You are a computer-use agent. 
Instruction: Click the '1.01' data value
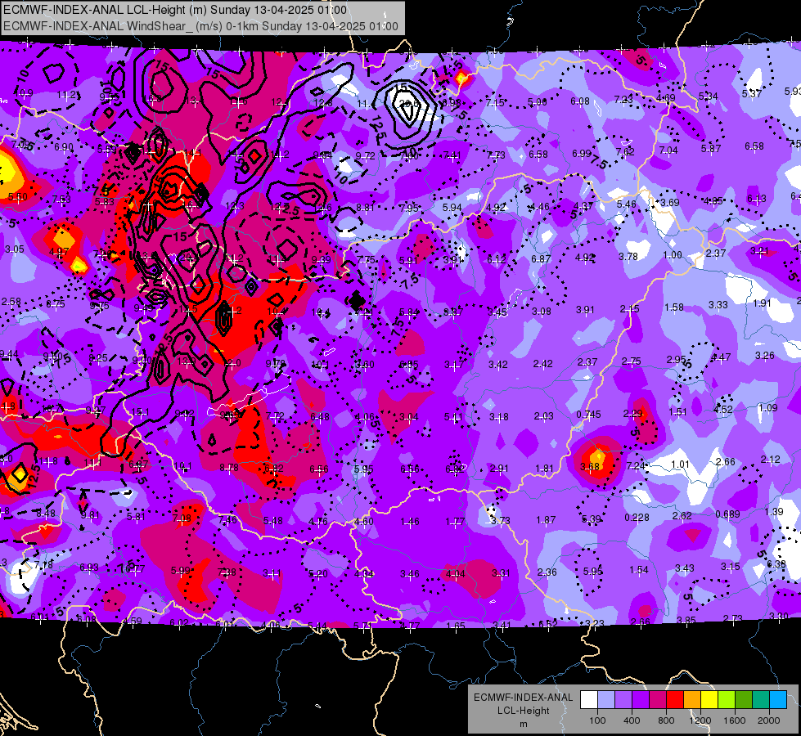tap(680, 464)
